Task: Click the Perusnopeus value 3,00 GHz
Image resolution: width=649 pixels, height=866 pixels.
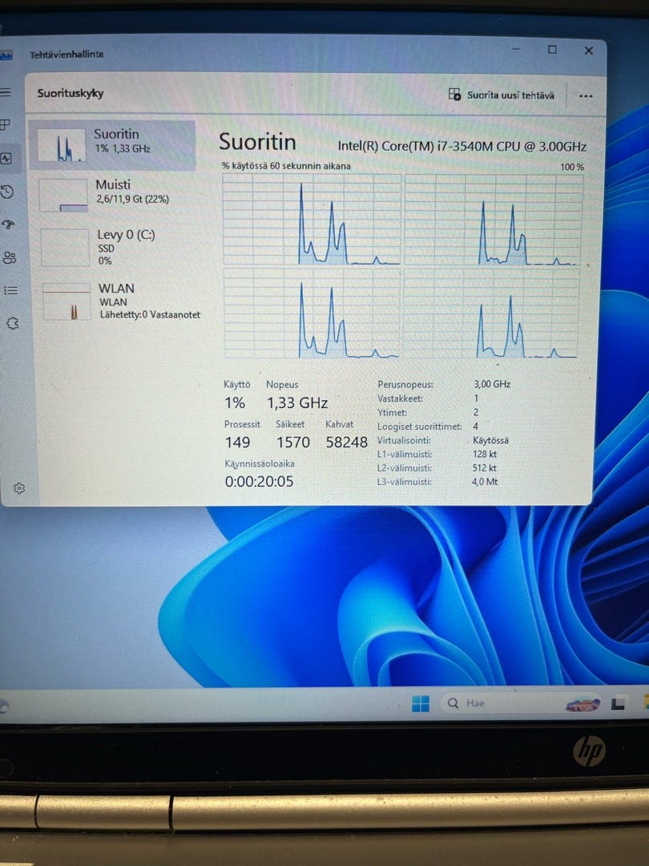Action: (492, 384)
